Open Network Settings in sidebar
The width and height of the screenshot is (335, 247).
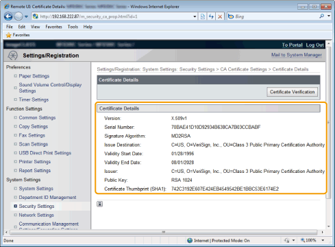click(x=36, y=215)
